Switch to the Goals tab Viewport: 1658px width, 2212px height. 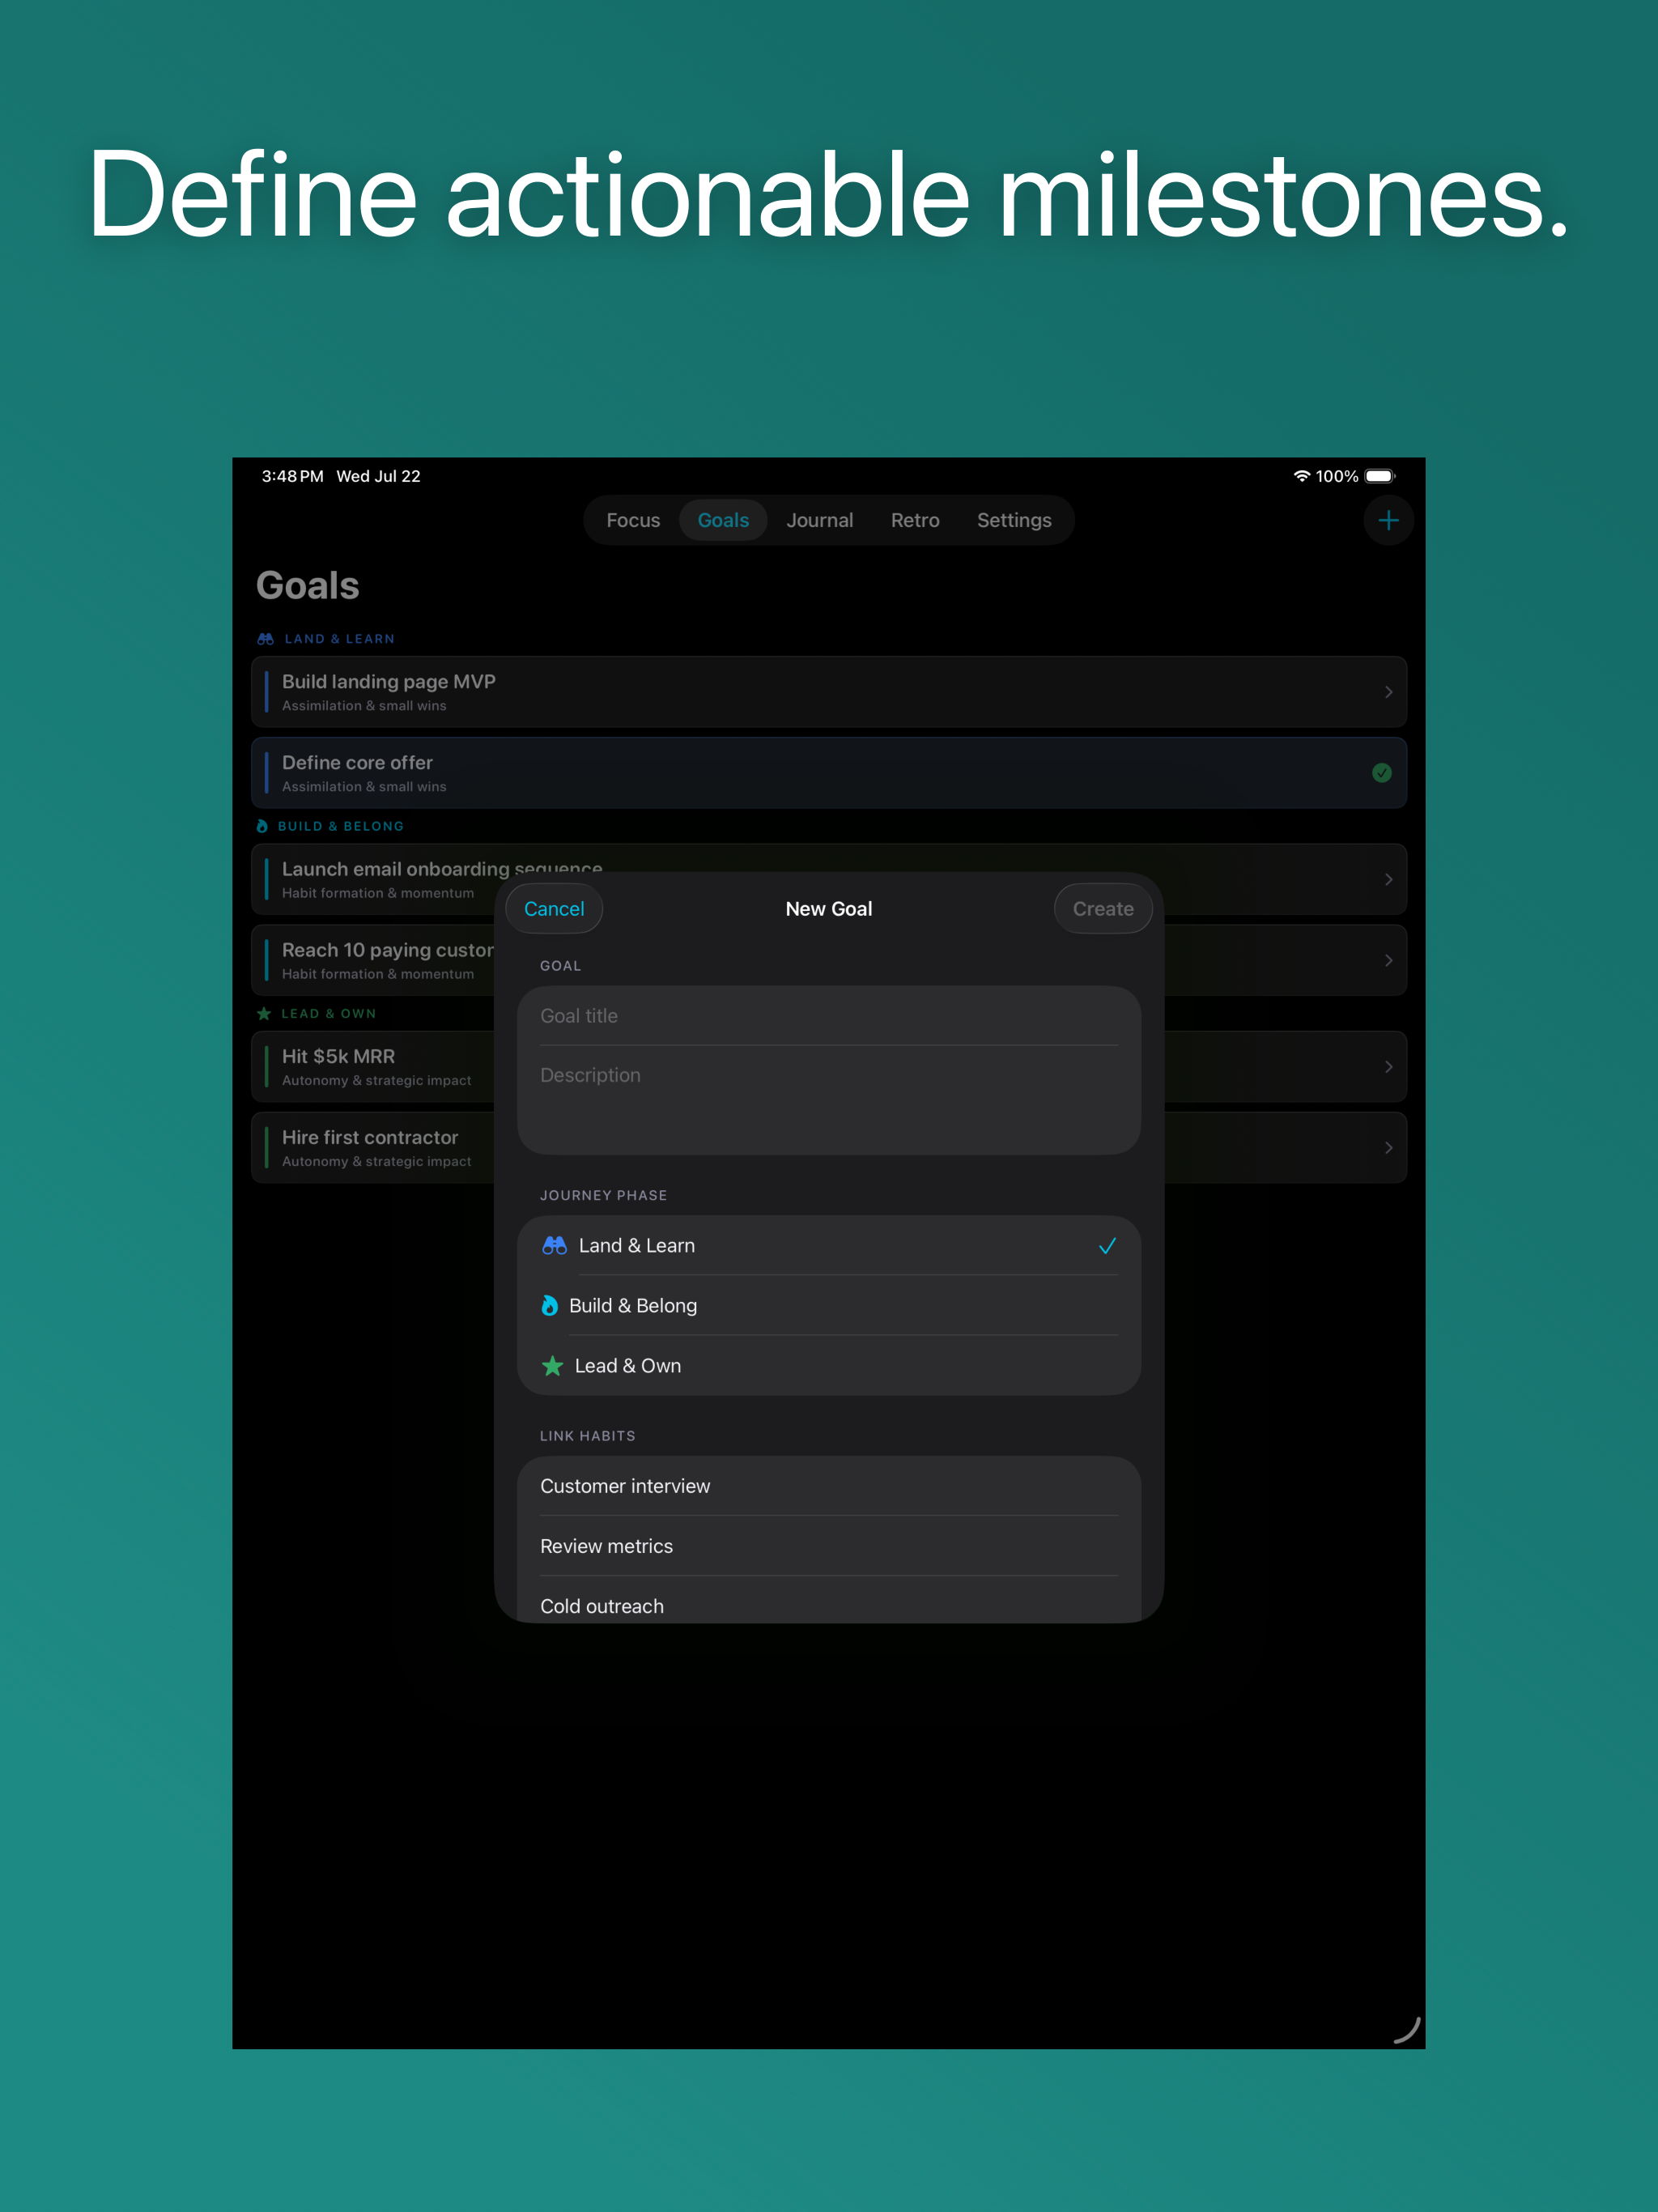coord(723,520)
